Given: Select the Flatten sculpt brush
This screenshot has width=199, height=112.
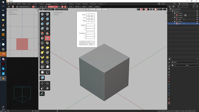Looking at the screenshot, I should pyautogui.click(x=47, y=33).
